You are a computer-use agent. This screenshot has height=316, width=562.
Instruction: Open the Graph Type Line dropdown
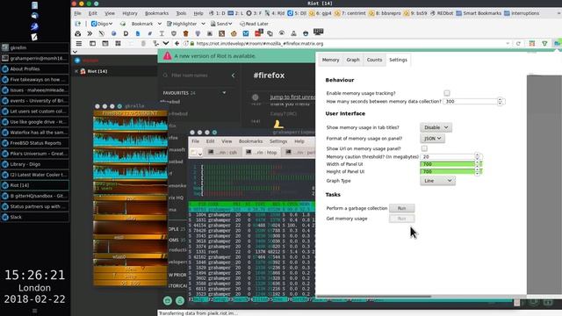pos(437,181)
